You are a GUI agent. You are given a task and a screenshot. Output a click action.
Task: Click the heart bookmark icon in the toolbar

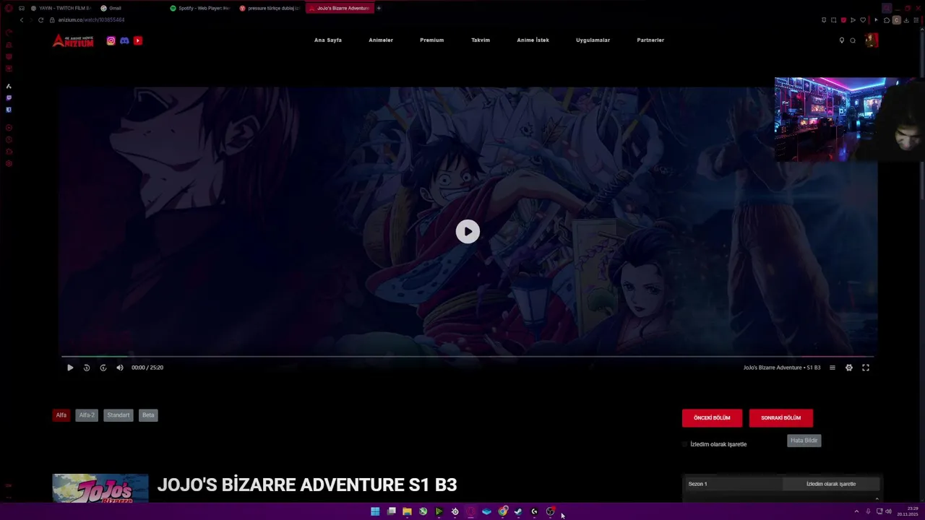pos(863,20)
